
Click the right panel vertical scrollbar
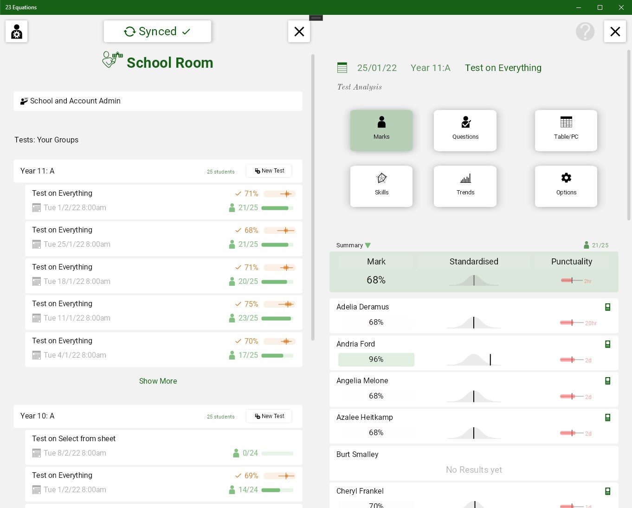point(629,135)
